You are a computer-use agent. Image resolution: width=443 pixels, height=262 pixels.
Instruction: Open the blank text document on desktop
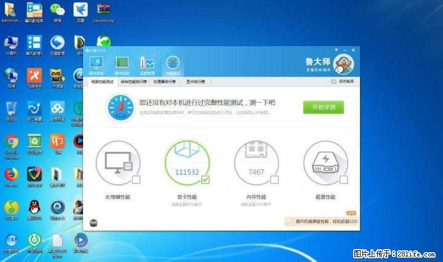click(57, 245)
